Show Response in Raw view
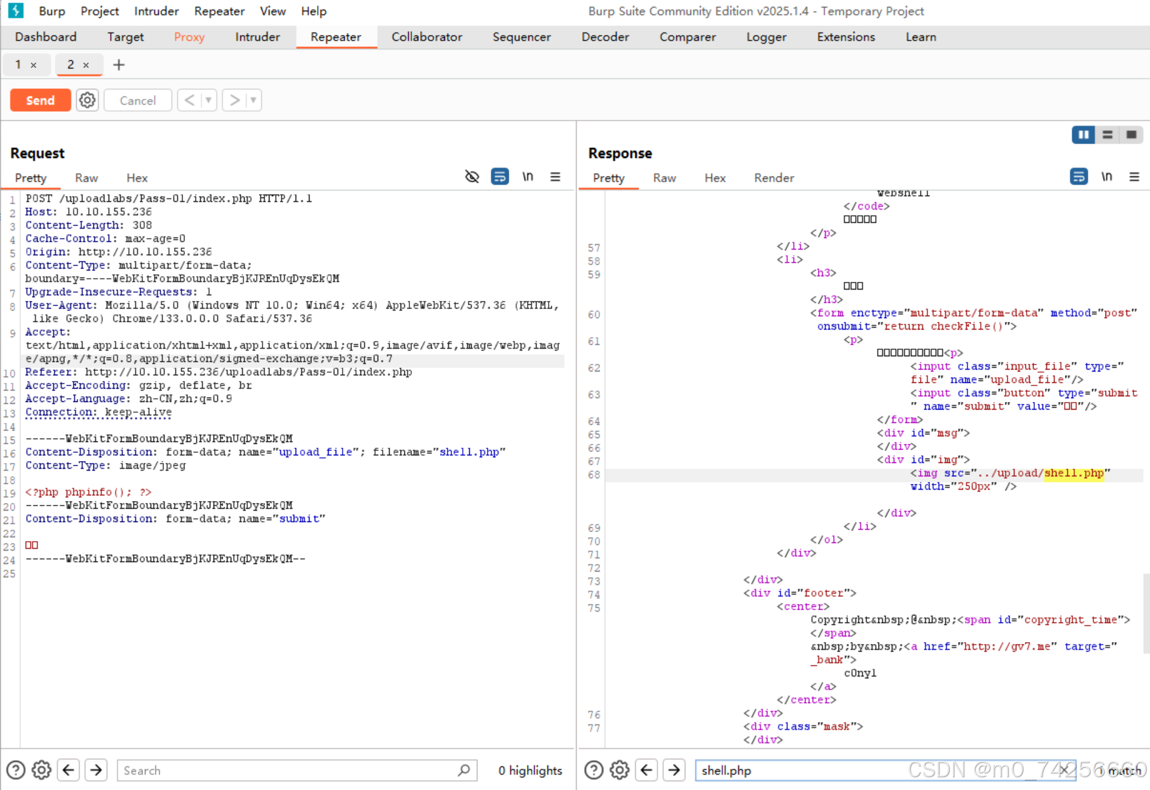The width and height of the screenshot is (1150, 790). (x=664, y=178)
